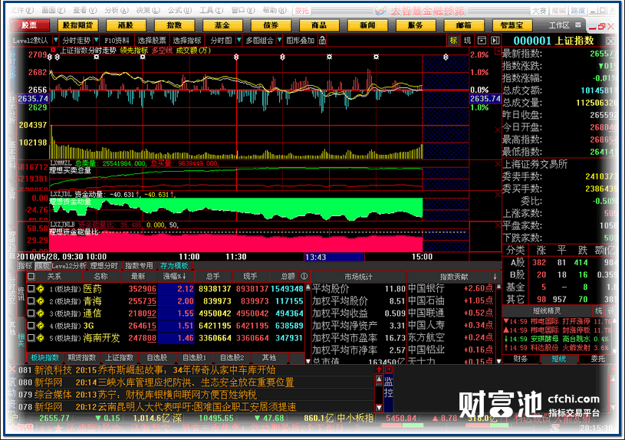This screenshot has height=440, width=625.
Task: Open the 分析(A) menu
Action: 116,11
